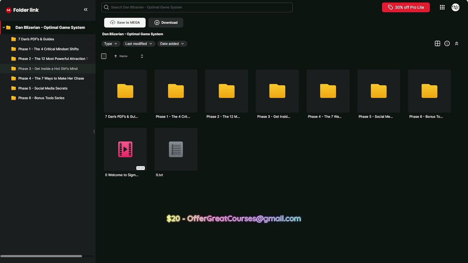
Task: Collapse the sidebar with the double chevron
Action: click(x=86, y=10)
